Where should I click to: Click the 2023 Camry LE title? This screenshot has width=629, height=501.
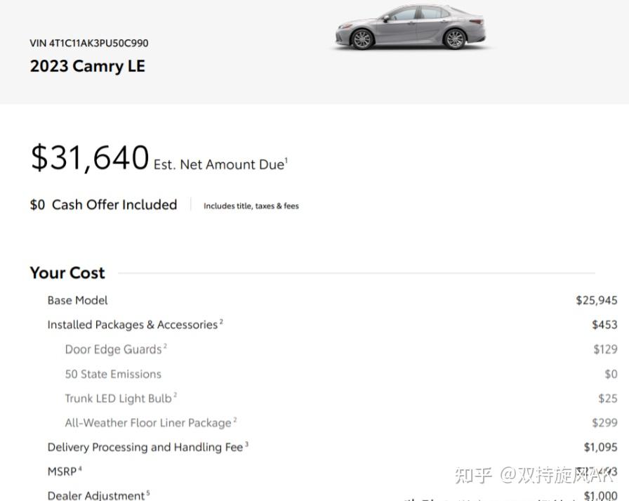pos(88,66)
